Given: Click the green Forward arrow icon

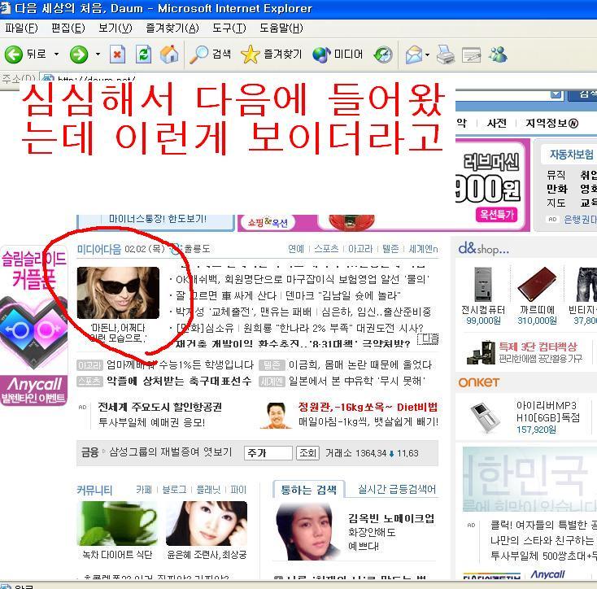Looking at the screenshot, I should (79, 55).
